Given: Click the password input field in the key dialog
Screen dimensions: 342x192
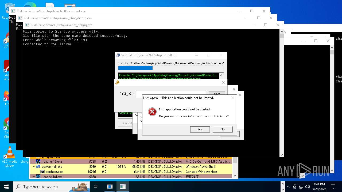Looking at the screenshot, I should pyautogui.click(x=171, y=94).
